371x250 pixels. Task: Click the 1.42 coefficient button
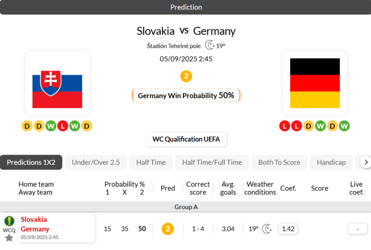tap(288, 229)
